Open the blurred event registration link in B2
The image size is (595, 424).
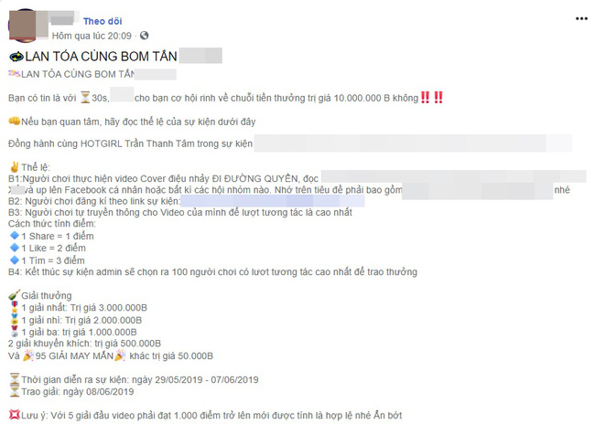273,201
